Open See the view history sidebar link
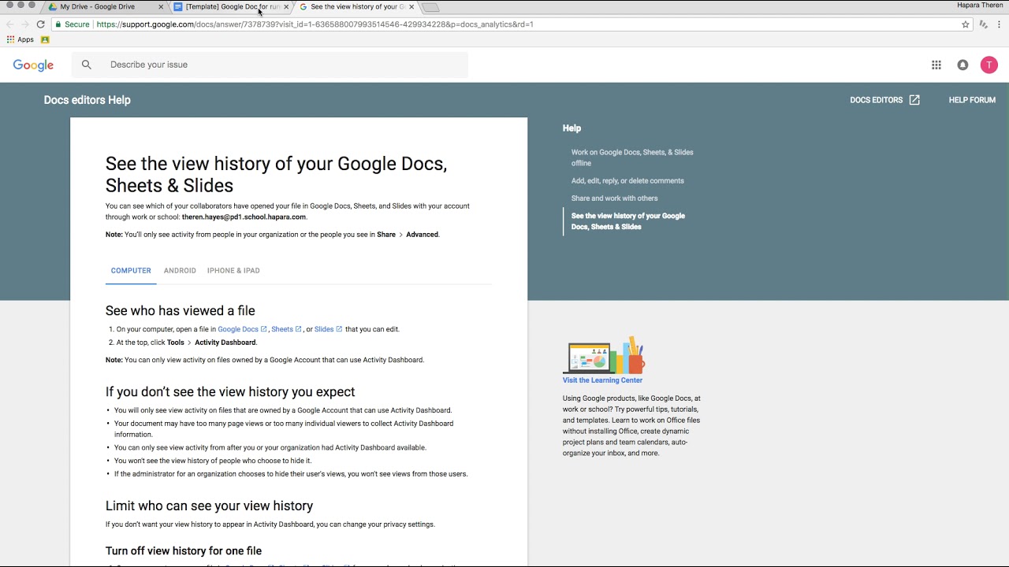Screen dimensions: 1009x567 pos(628,221)
